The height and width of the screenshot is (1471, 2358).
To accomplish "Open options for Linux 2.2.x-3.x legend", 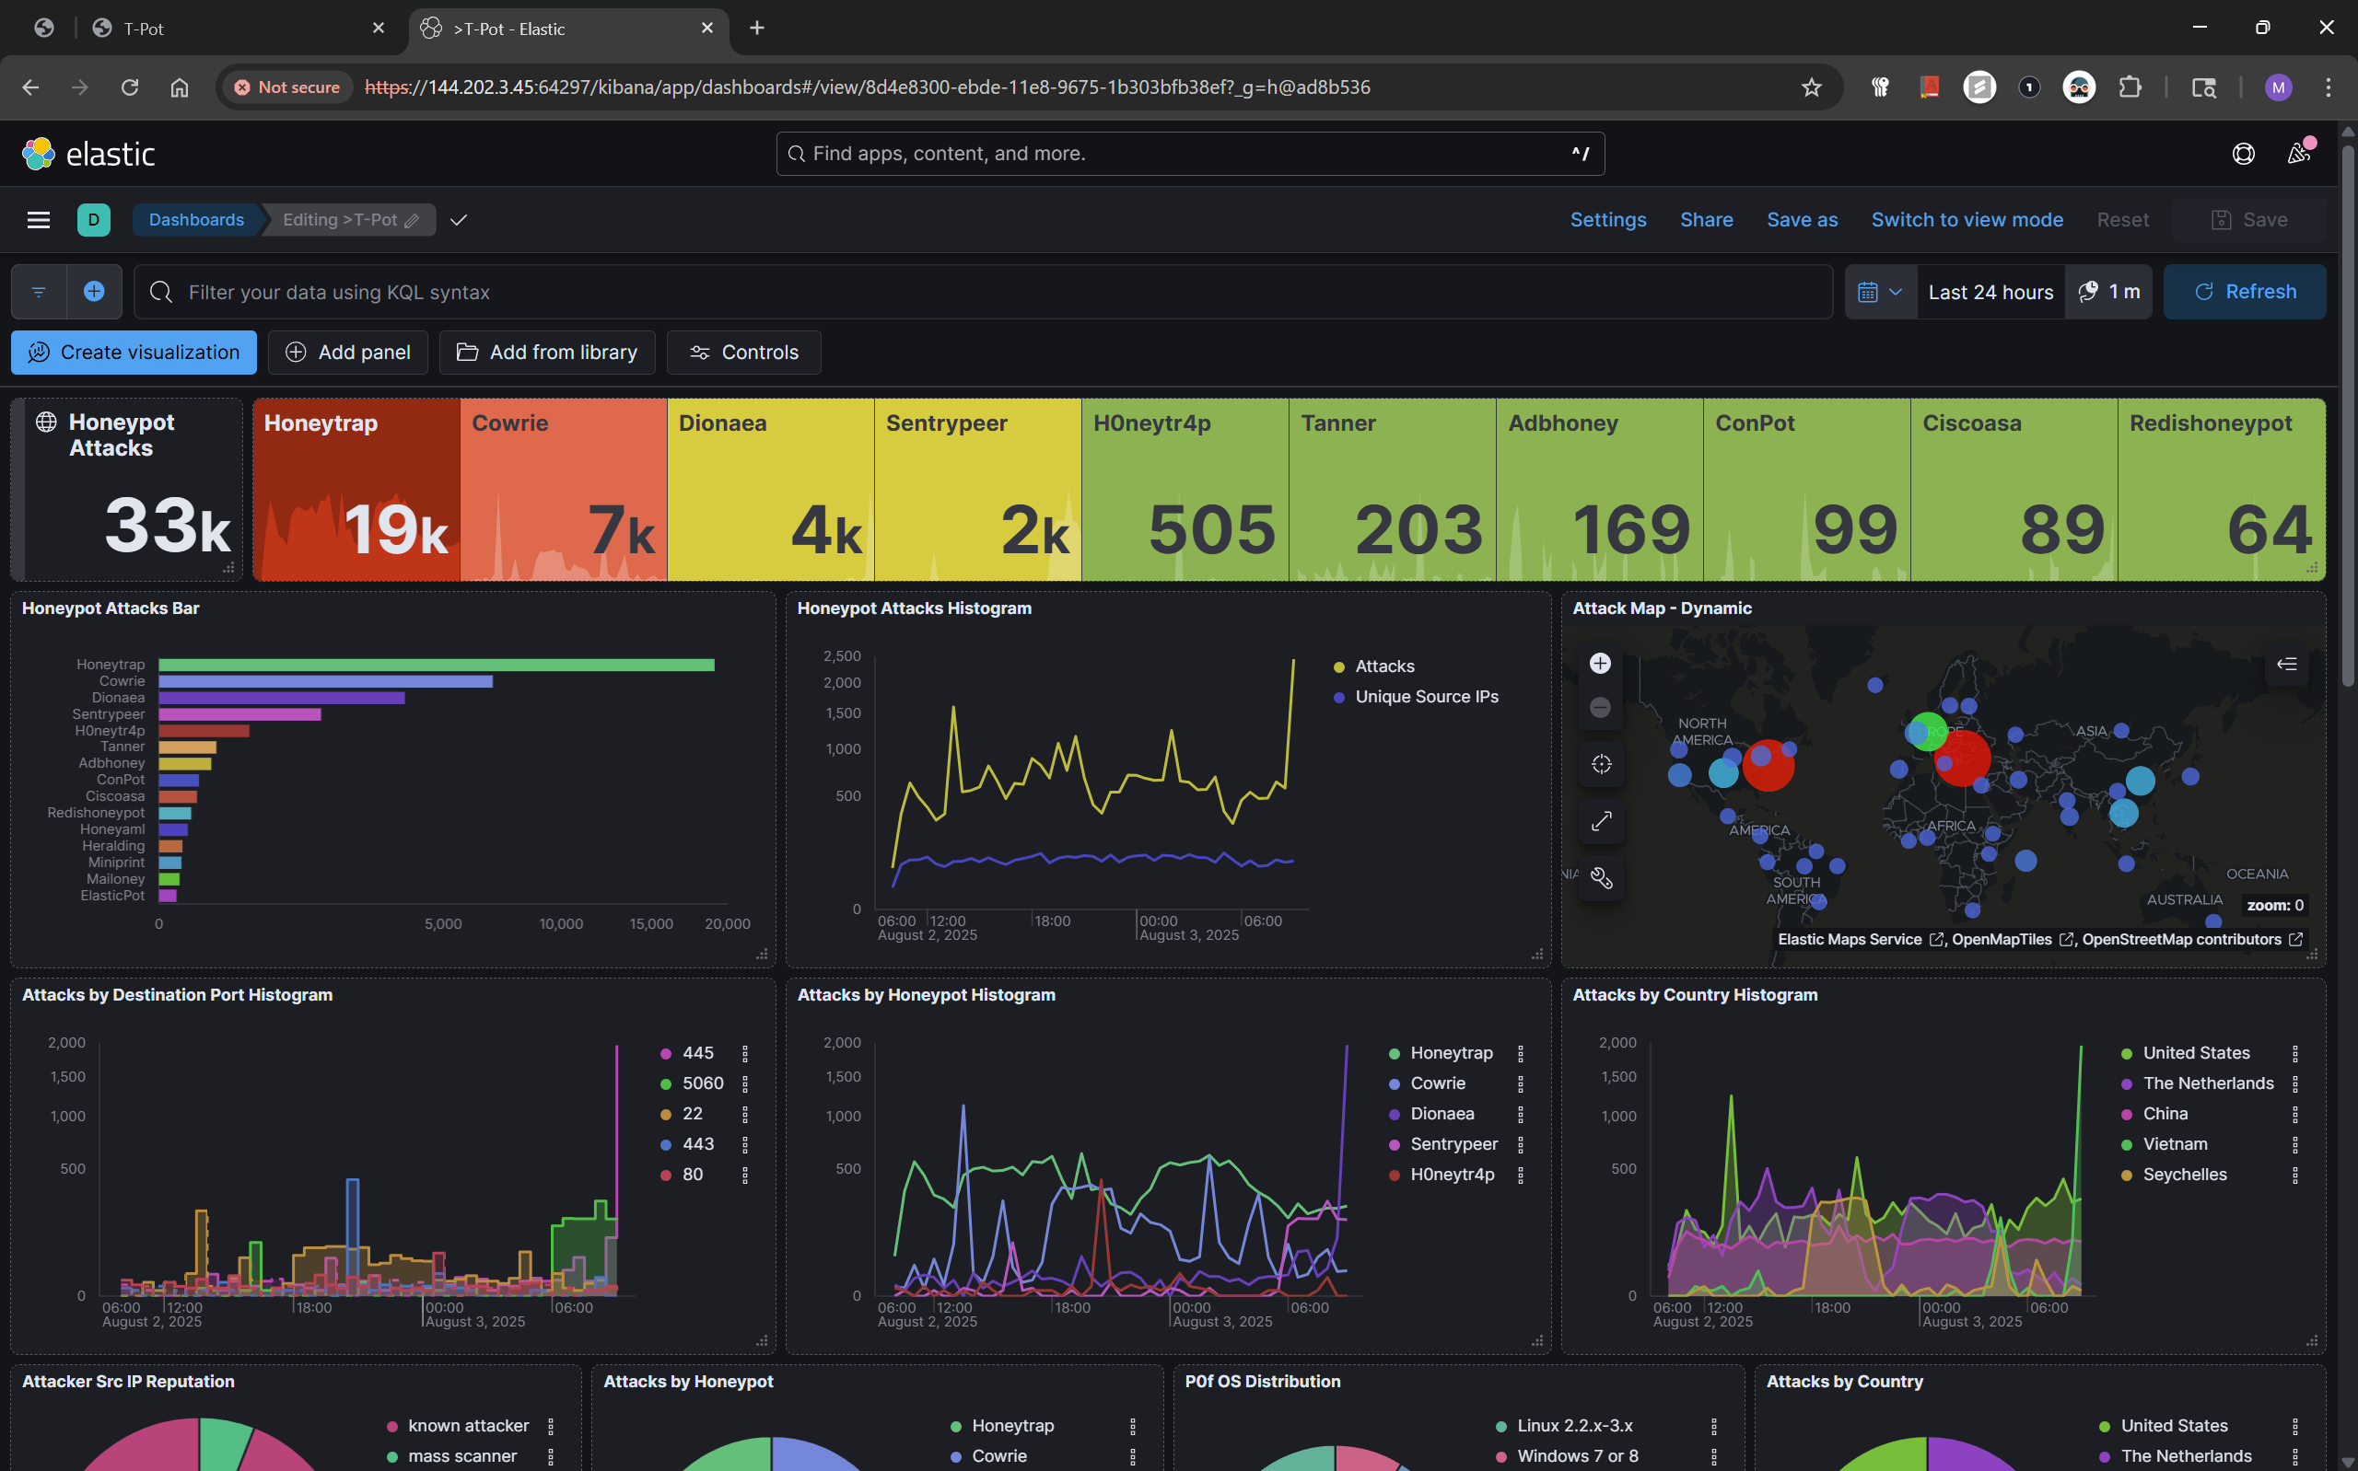I will [x=1714, y=1426].
